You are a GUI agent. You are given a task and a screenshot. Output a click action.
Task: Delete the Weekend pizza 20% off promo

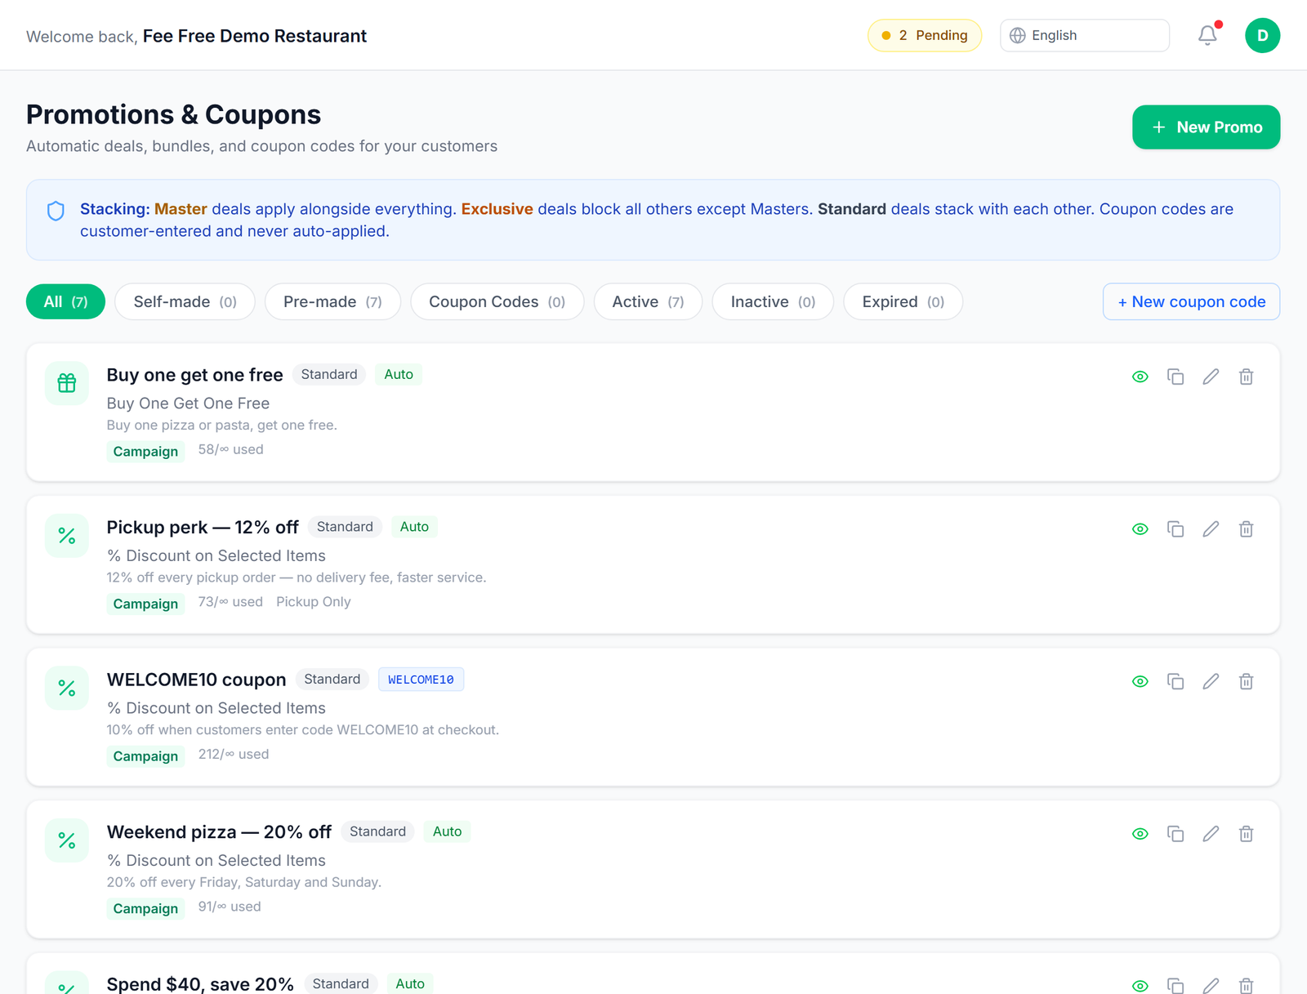[1246, 834]
